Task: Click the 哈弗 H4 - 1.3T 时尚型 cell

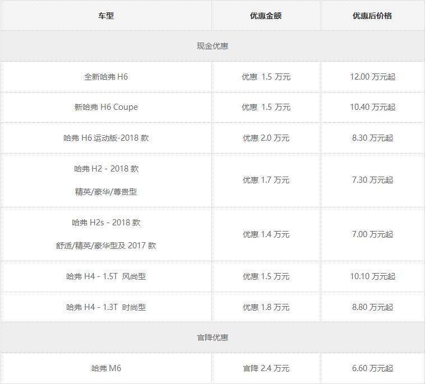Action: click(106, 307)
